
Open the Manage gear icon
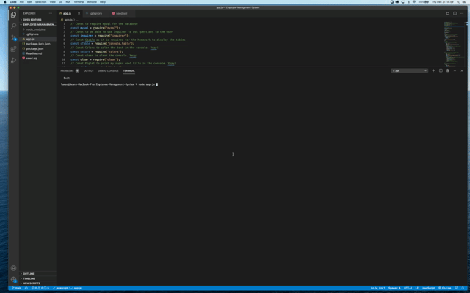pyautogui.click(x=13, y=280)
